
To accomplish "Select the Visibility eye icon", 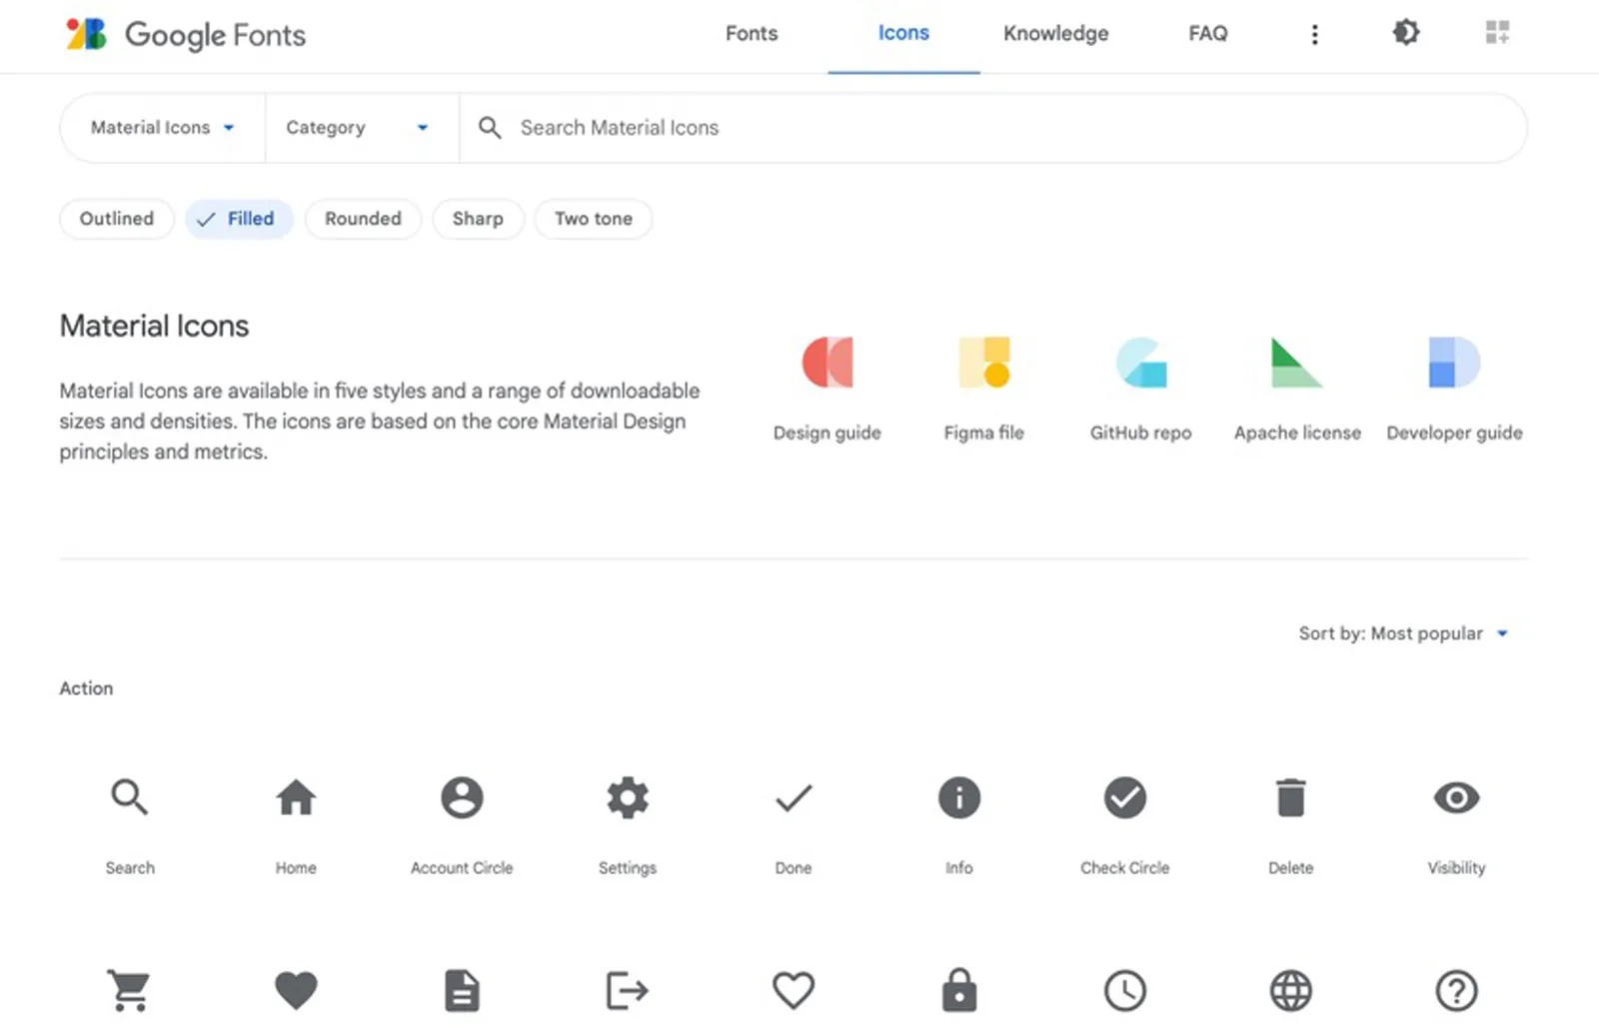I will (1457, 798).
